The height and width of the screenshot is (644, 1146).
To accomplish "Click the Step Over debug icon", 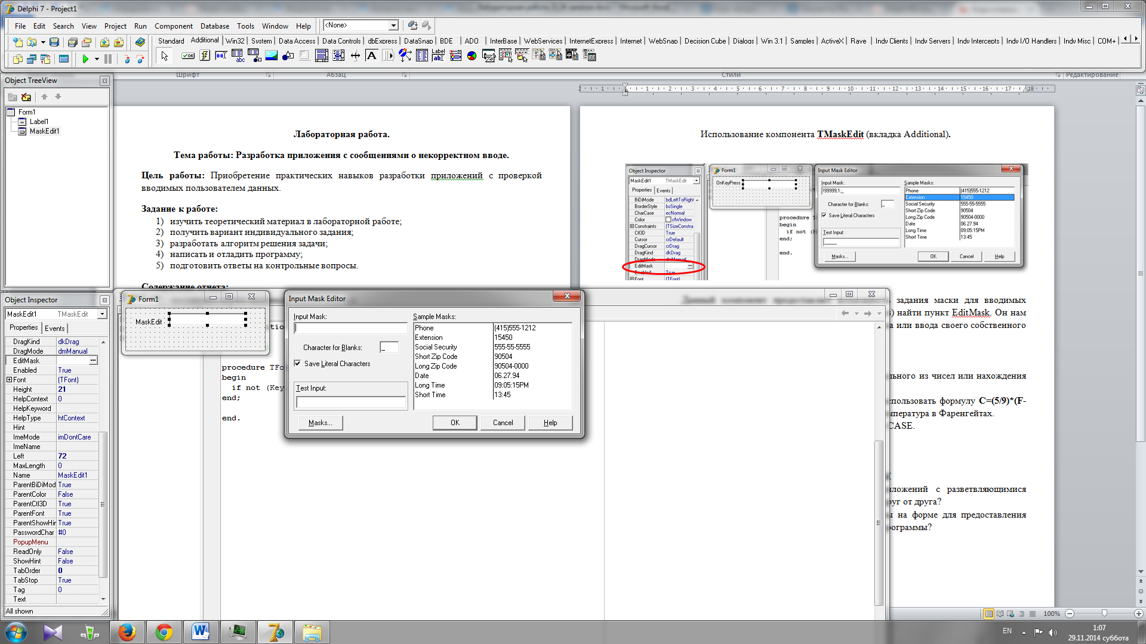I will (140, 59).
